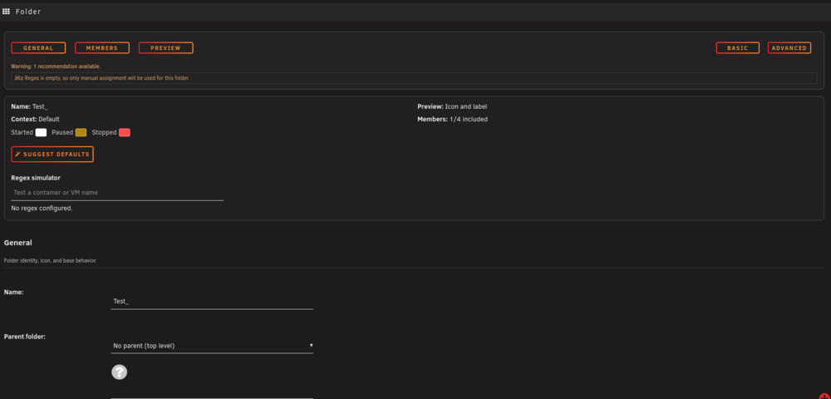The image size is (831, 399).
Task: Click the Regex is empty recommendation message
Action: click(414, 78)
